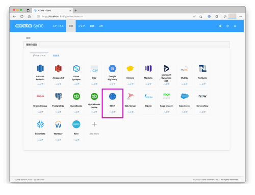Open the 変換 menu tab
The image size is (255, 195).
tap(92, 26)
